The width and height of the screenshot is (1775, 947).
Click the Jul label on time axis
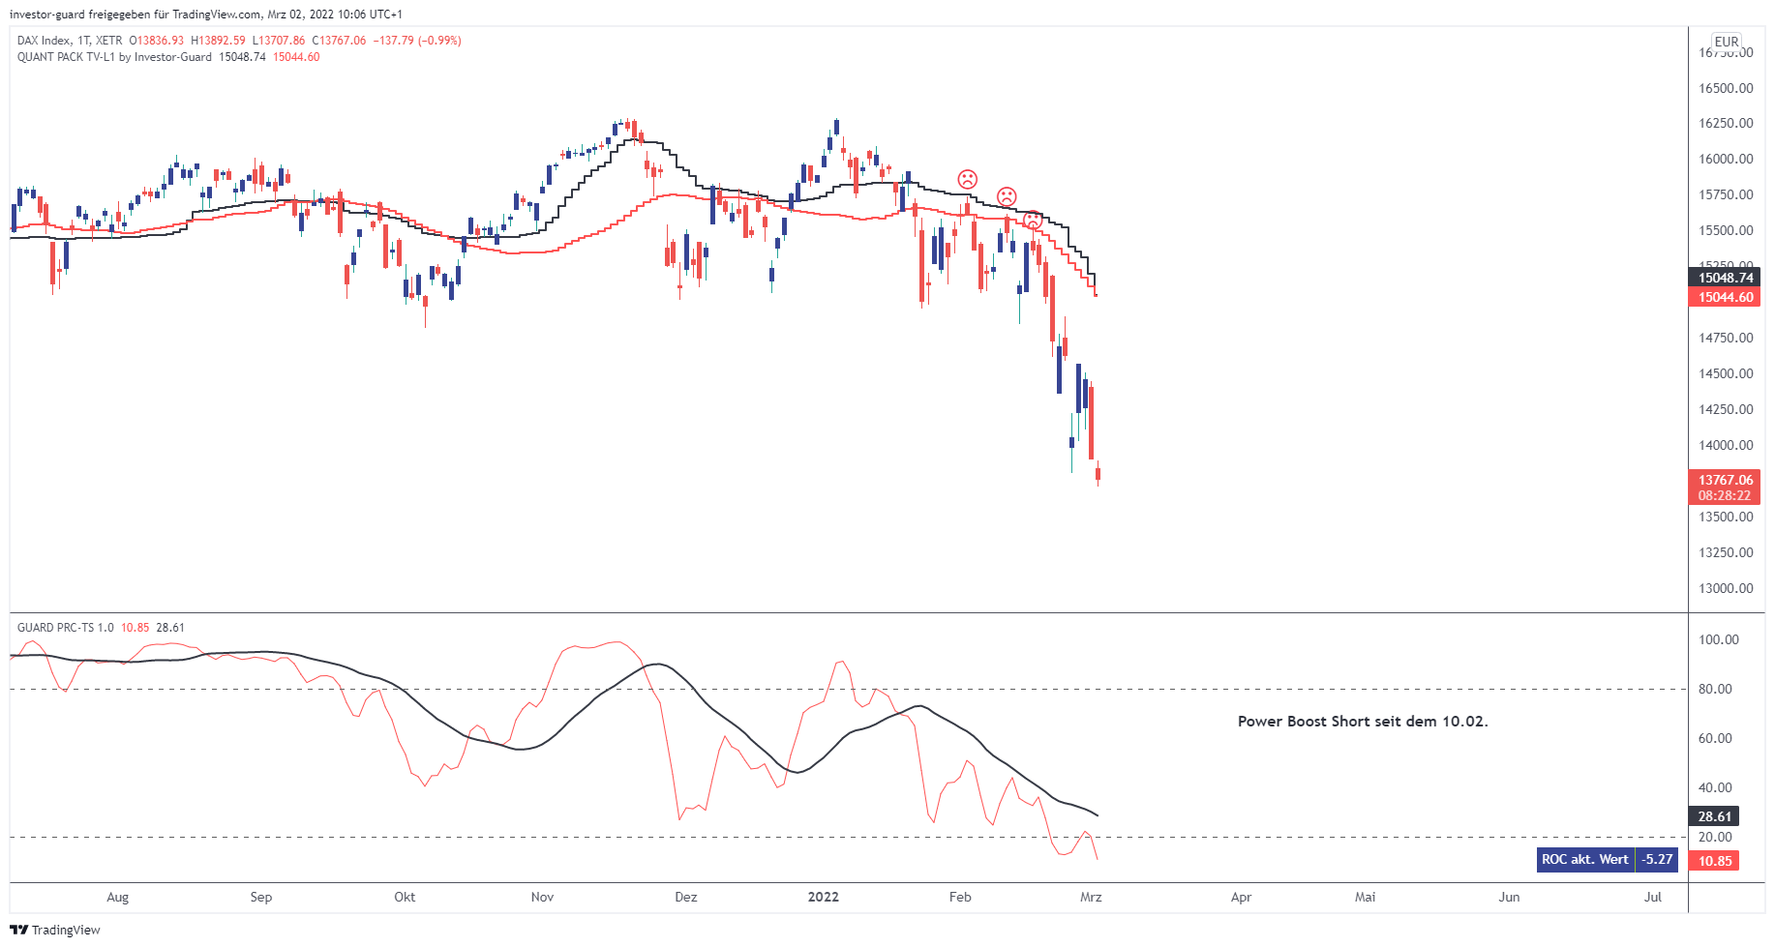[1653, 897]
